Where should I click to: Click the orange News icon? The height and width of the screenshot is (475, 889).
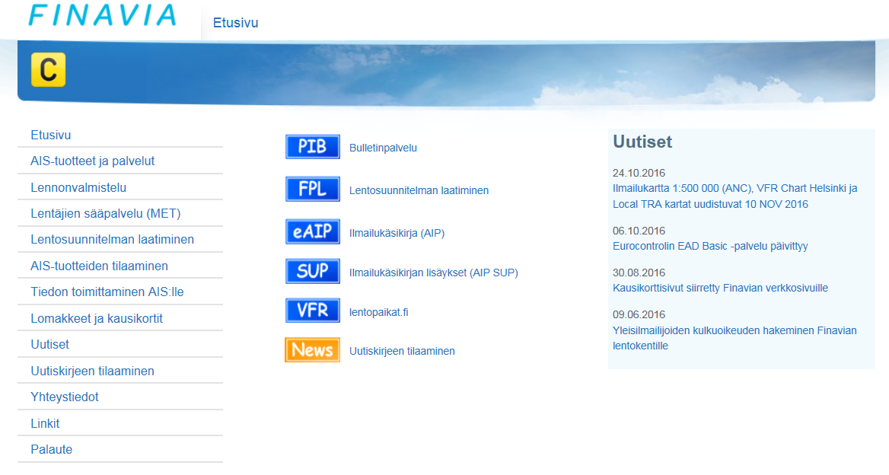coord(312,349)
